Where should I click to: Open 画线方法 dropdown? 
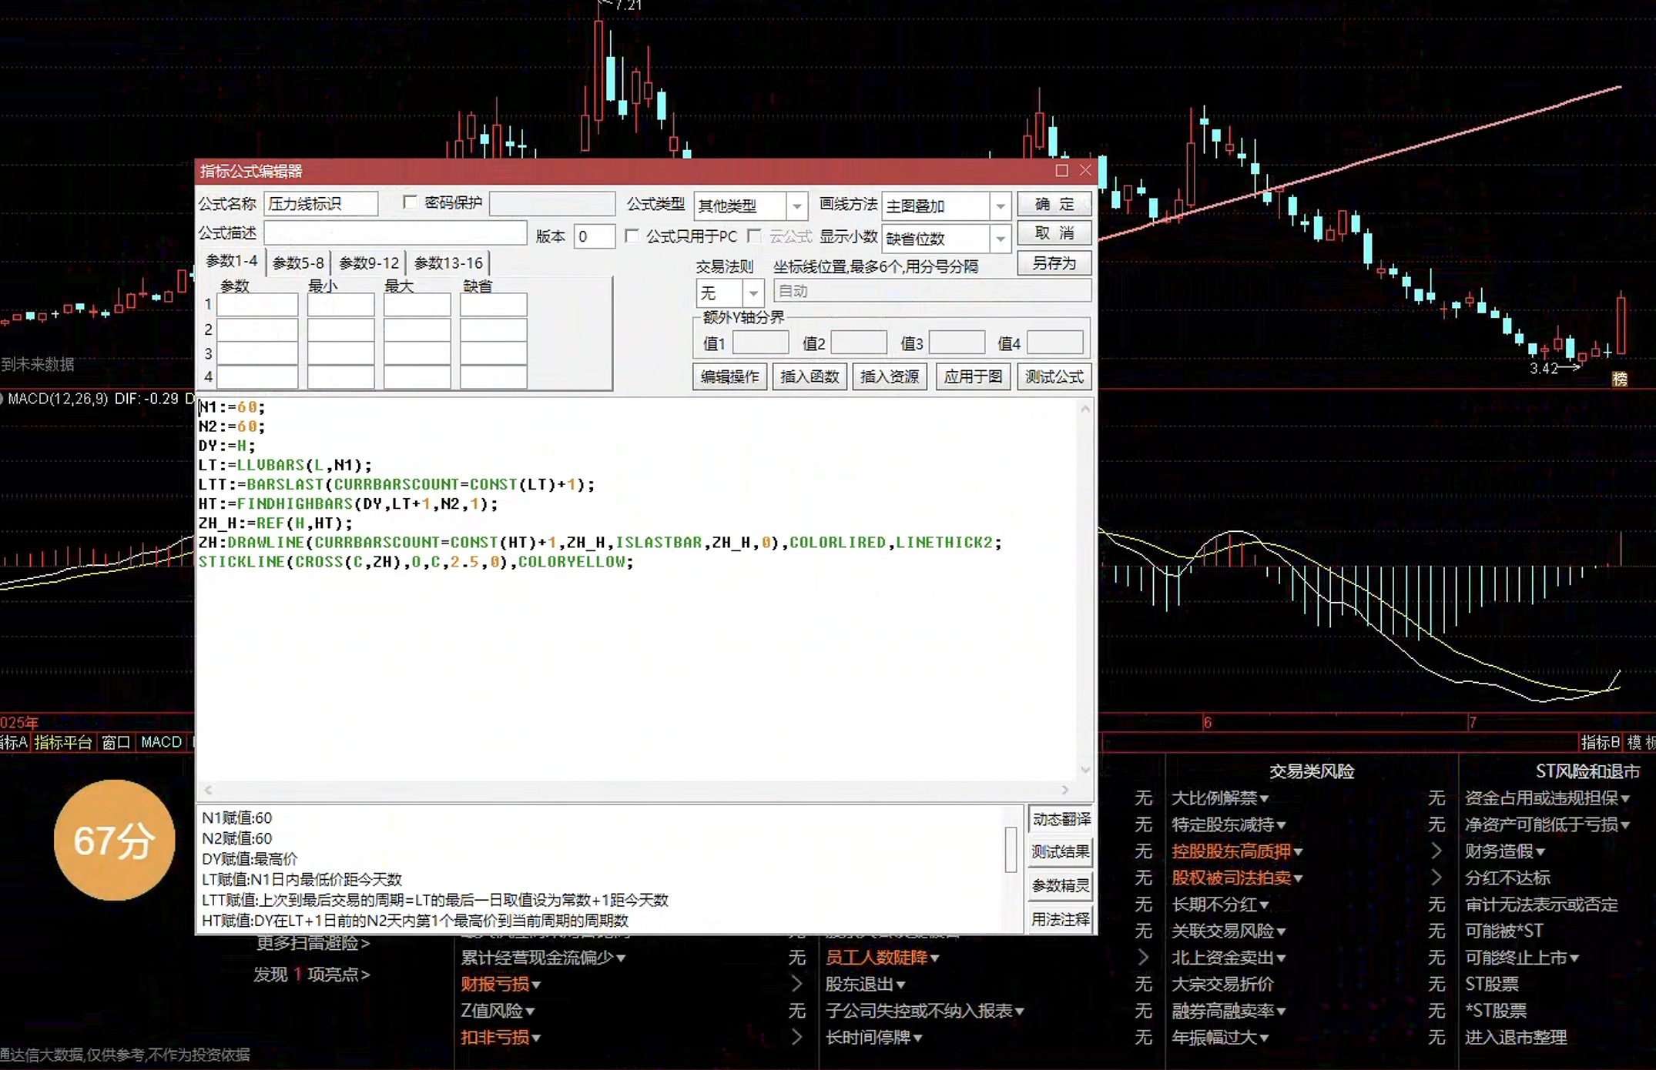1000,206
